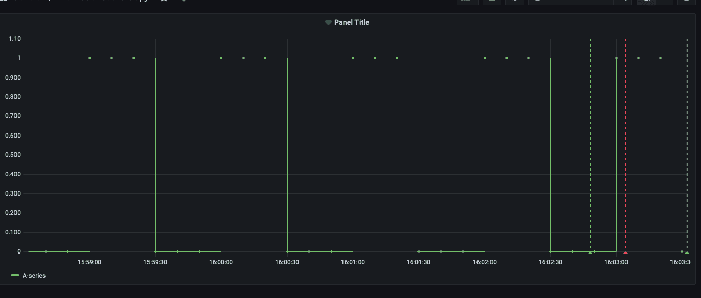Select the data point at 15:59:00 with value 1
Image resolution: width=701 pixels, height=298 pixels.
click(x=90, y=58)
